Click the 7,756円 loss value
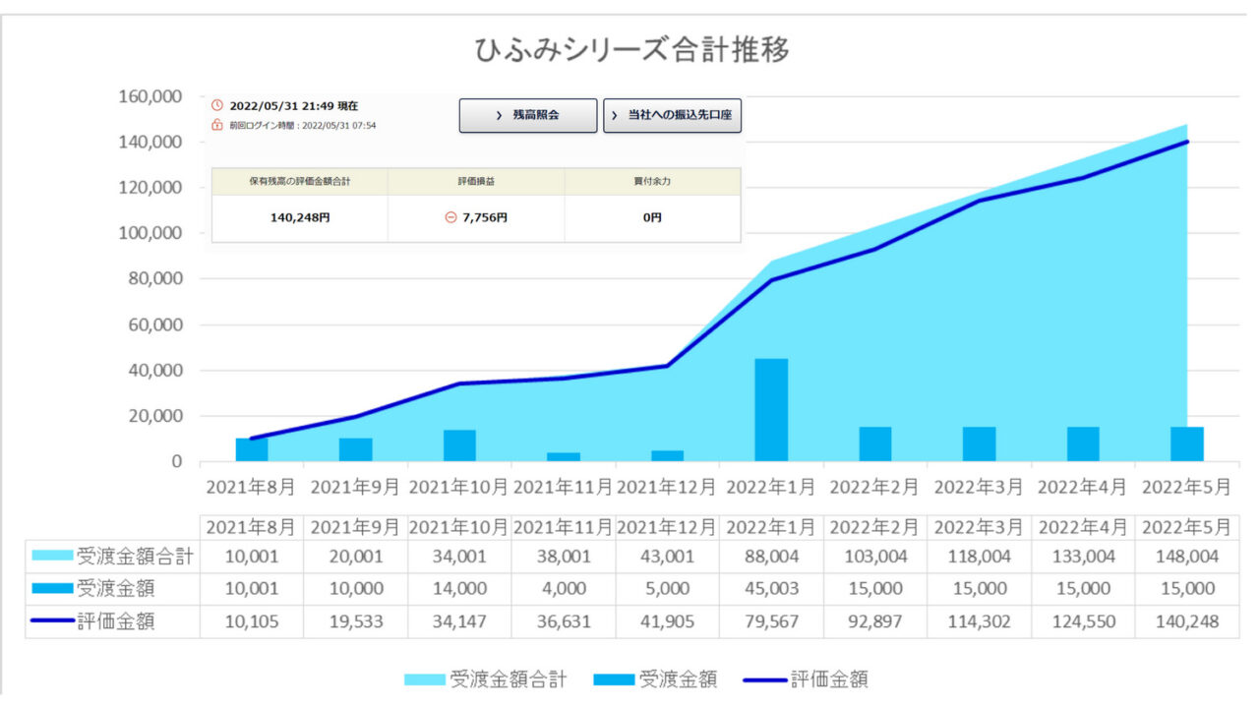The width and height of the screenshot is (1259, 708). pyautogui.click(x=485, y=217)
